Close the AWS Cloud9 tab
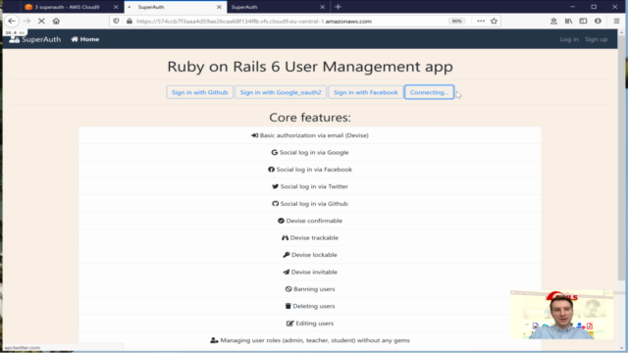Image resolution: width=628 pixels, height=353 pixels. pyautogui.click(x=116, y=7)
